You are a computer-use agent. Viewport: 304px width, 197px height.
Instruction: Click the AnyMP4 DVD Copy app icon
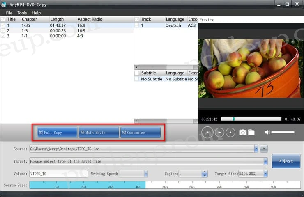[x=5, y=5]
